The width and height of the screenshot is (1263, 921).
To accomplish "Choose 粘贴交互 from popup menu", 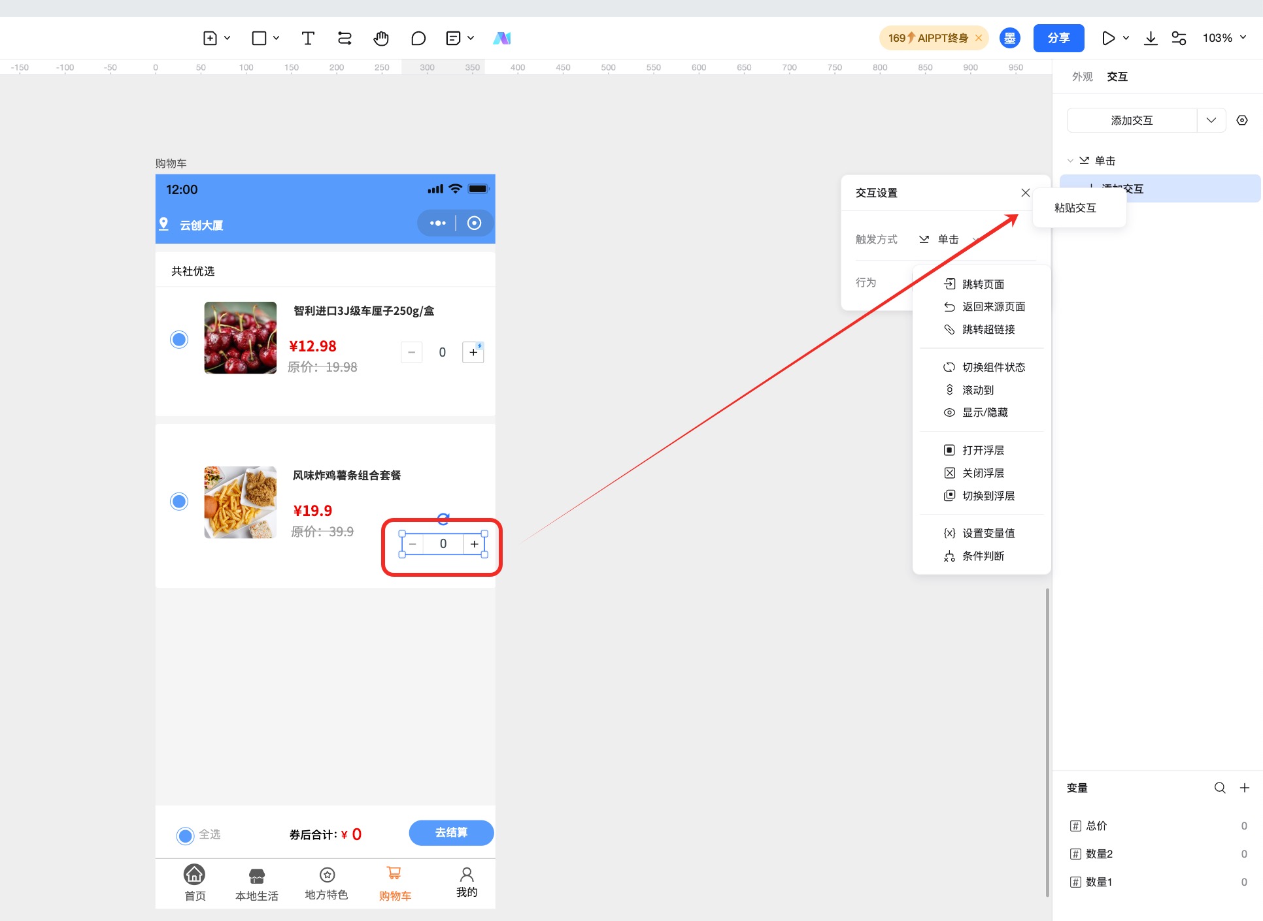I will [1075, 208].
